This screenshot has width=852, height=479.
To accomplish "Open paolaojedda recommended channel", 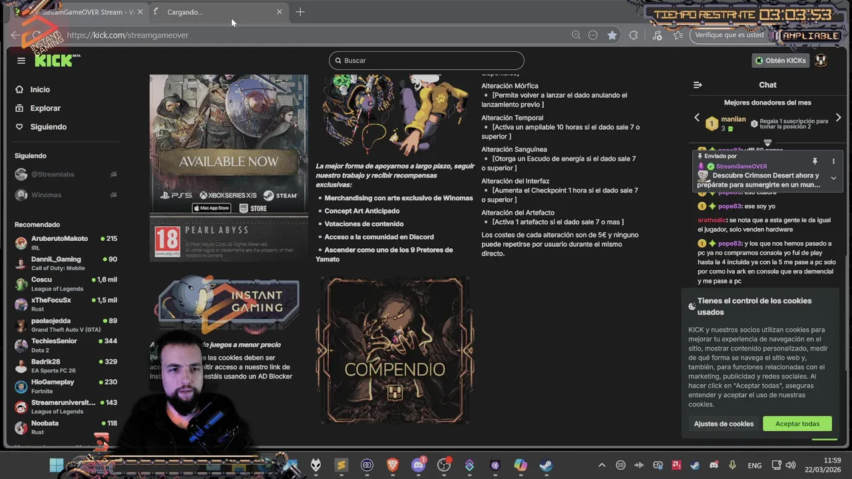I will tap(67, 325).
